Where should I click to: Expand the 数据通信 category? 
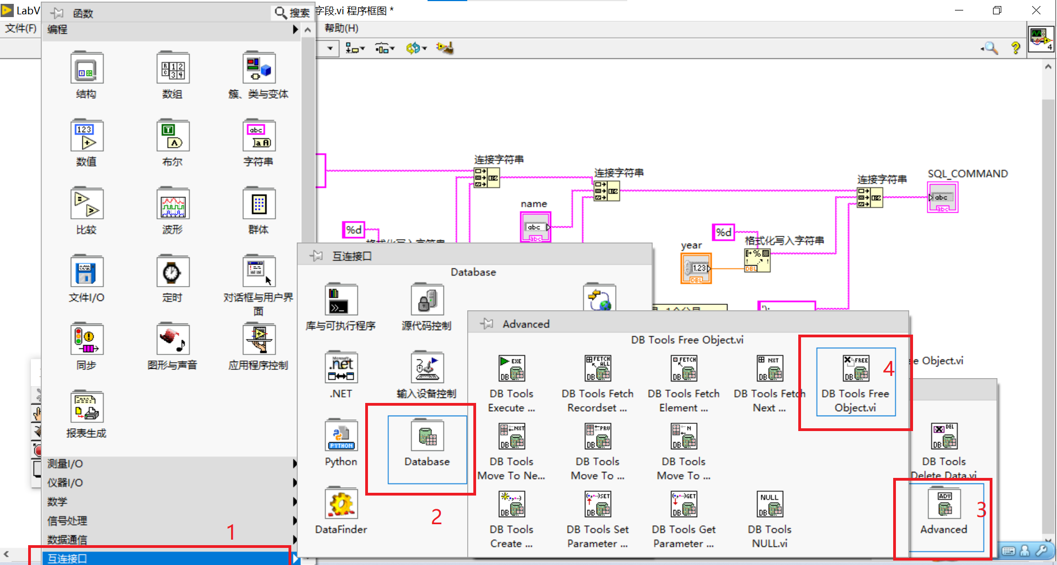(171, 540)
